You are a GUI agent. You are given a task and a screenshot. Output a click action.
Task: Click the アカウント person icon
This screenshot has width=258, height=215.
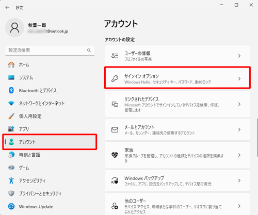tap(11, 142)
